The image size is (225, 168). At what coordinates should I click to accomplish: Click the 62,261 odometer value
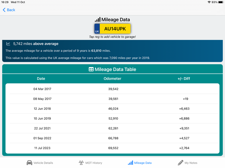[x=113, y=128]
